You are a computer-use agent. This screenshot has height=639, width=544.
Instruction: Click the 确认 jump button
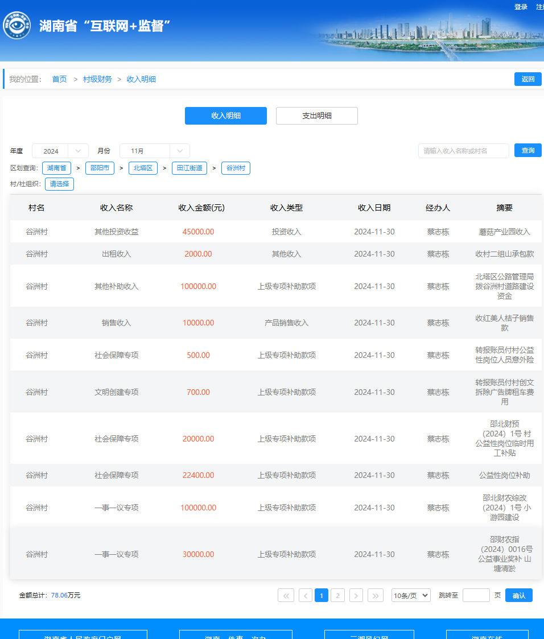pos(518,595)
